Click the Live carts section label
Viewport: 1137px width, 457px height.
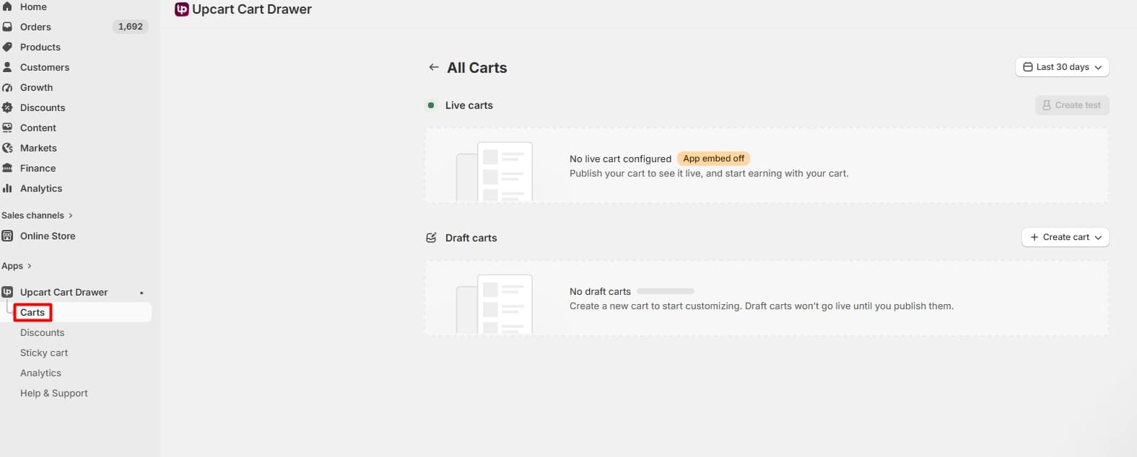[x=469, y=105]
